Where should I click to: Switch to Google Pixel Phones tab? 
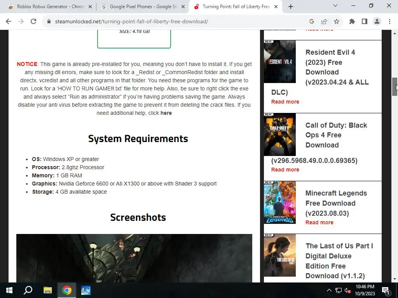[x=142, y=7]
